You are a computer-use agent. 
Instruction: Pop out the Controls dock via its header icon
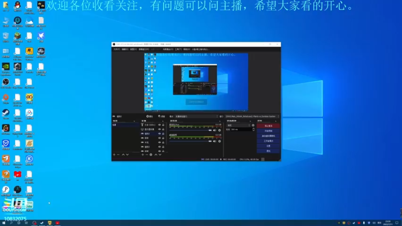pyautogui.click(x=276, y=121)
